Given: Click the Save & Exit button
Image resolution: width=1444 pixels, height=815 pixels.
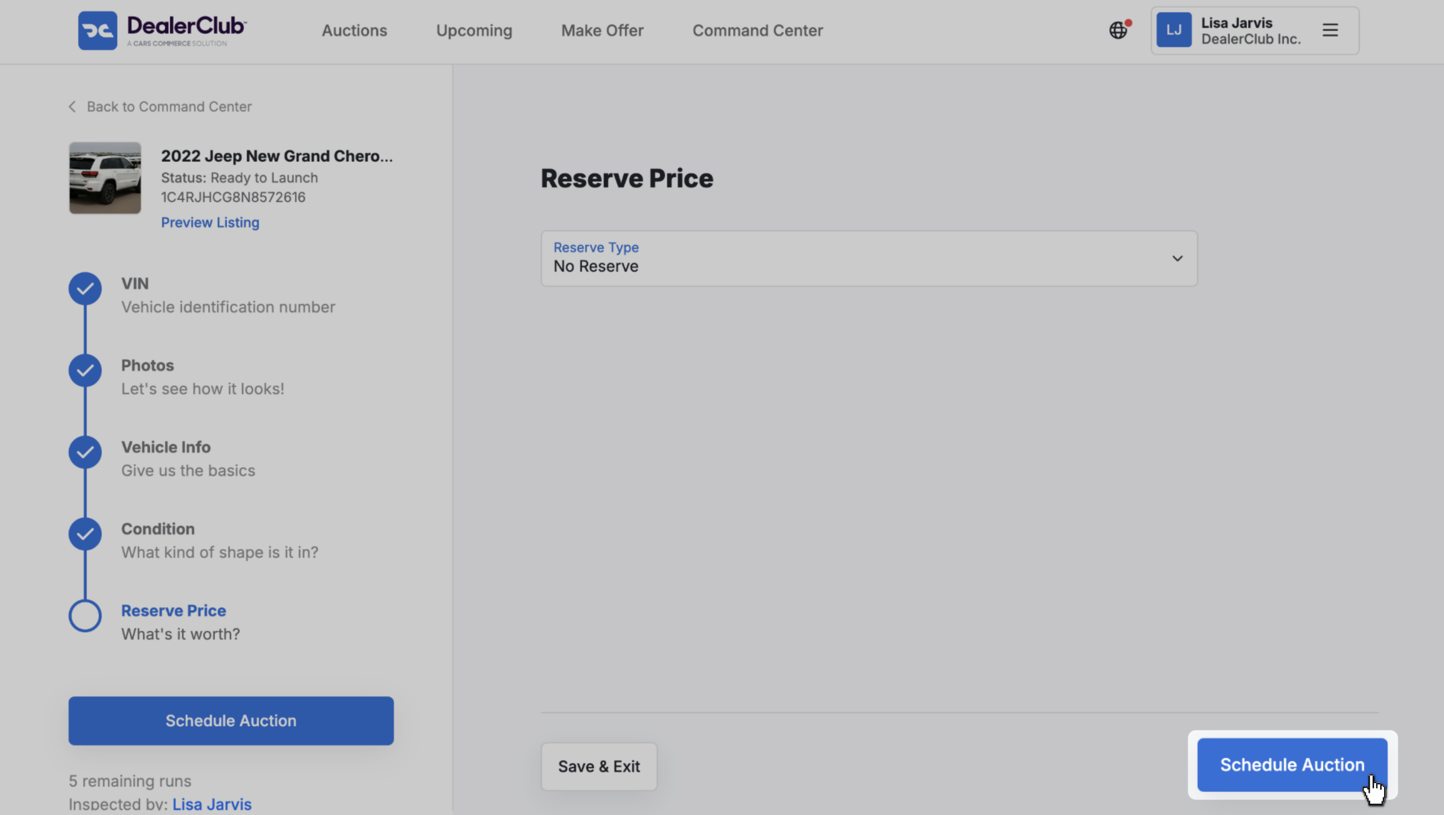Looking at the screenshot, I should click(x=599, y=766).
